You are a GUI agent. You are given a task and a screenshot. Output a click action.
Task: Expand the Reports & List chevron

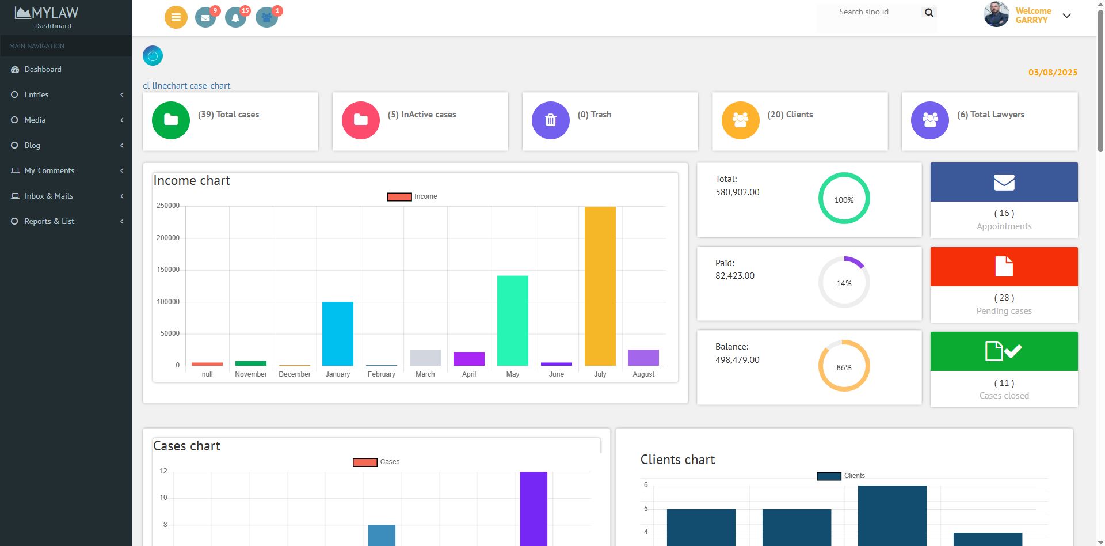pos(122,221)
